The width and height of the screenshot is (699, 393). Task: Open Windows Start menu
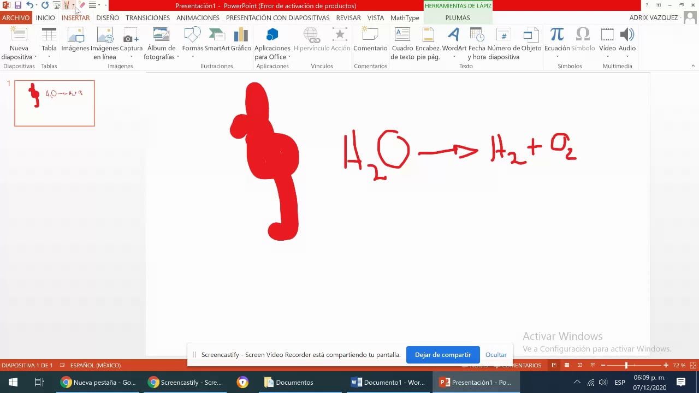coord(13,382)
